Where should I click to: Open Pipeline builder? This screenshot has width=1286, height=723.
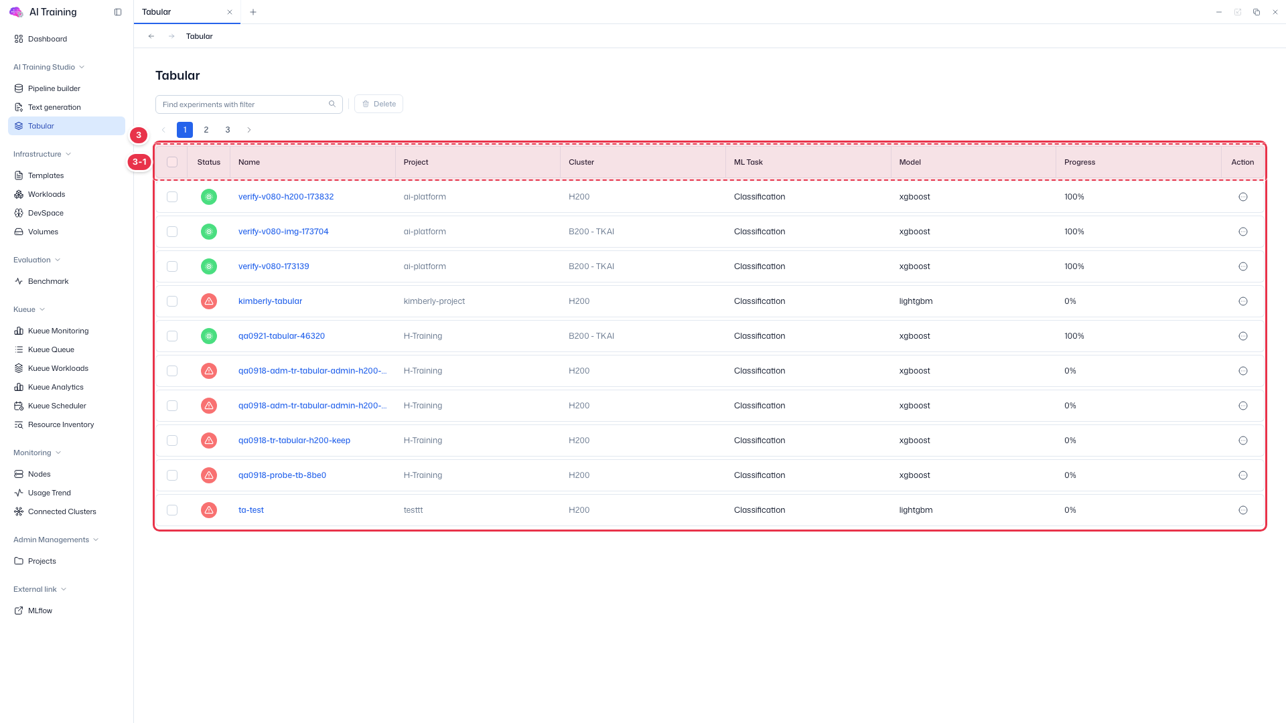54,88
